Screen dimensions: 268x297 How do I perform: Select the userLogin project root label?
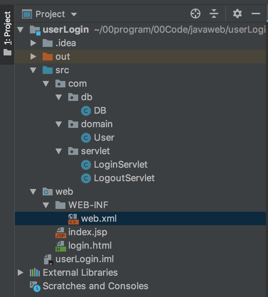pos(66,30)
